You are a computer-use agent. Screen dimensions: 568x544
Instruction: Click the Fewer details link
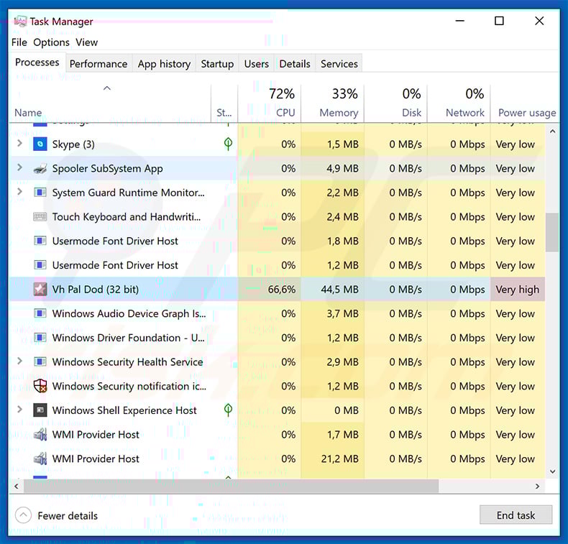pos(68,515)
